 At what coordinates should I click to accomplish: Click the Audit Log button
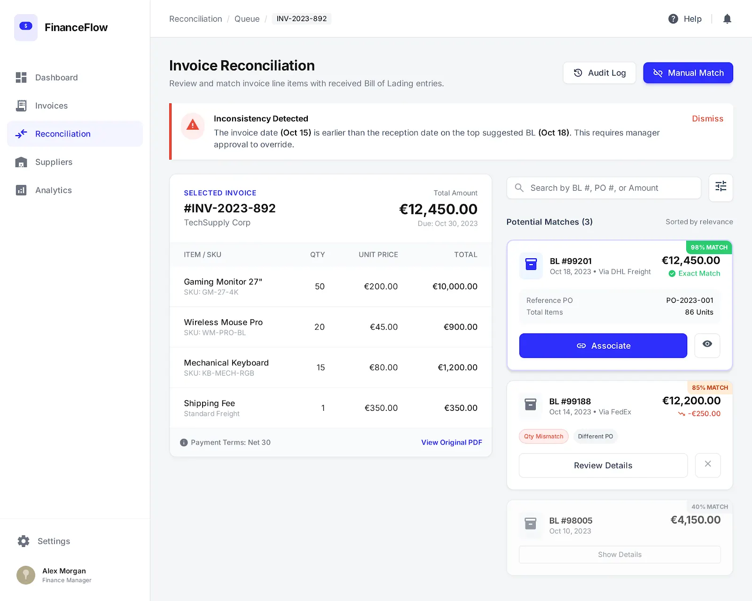[x=600, y=73]
